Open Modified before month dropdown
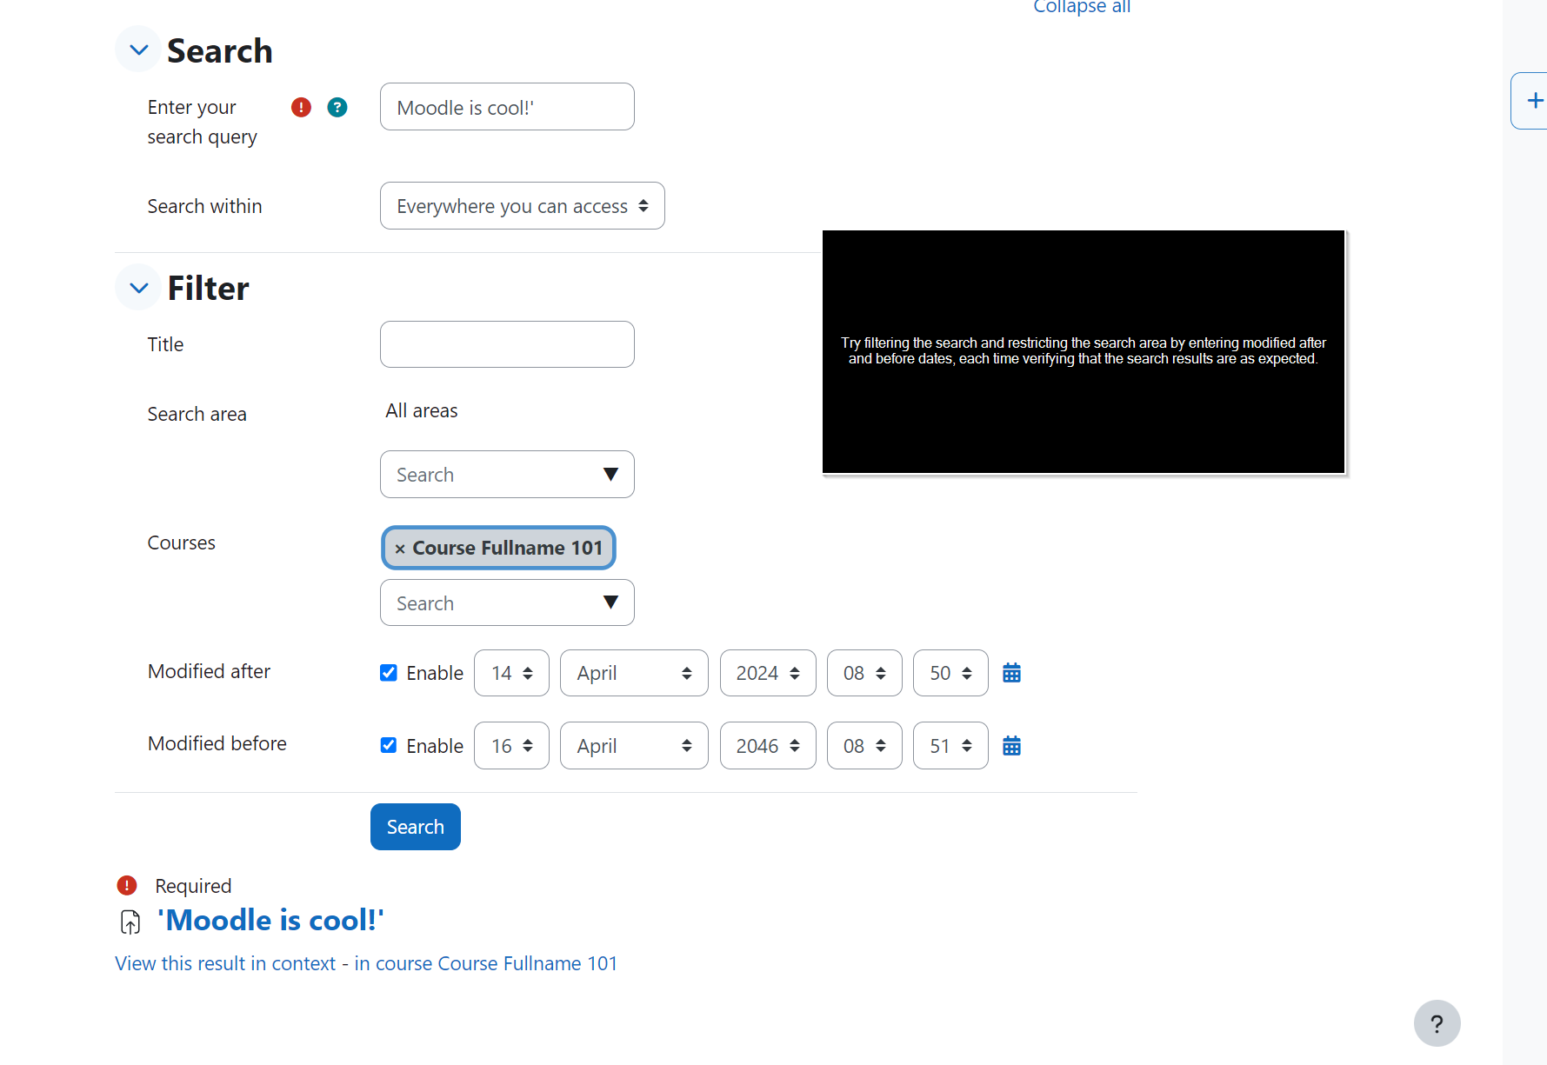 634,746
